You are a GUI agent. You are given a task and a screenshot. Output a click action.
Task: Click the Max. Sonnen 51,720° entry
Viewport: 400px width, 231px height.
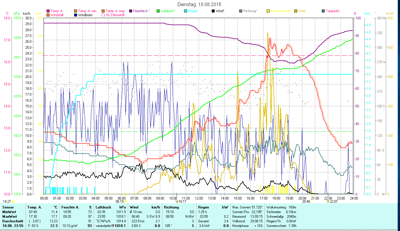point(247,207)
